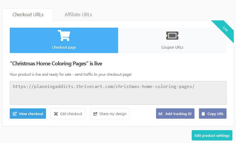Screen dimensions: 236x143
Task: Click the Edit checkout button text
Action: [x=71, y=114]
